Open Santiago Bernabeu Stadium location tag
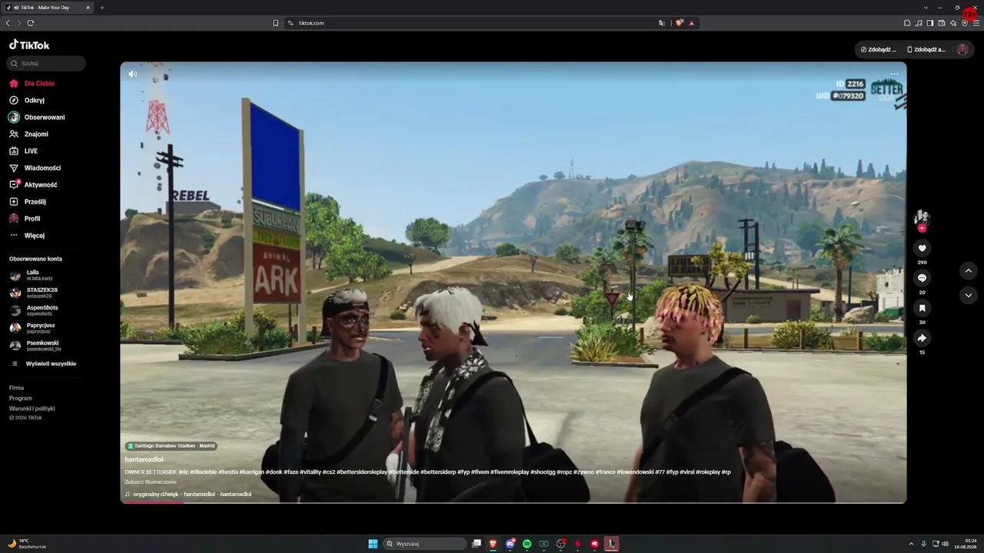 click(x=171, y=445)
